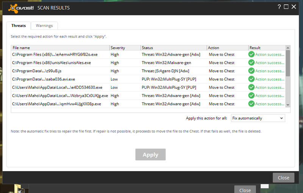
Task: Click green checkmark for saba036.avi.exe row
Action: 251,79
